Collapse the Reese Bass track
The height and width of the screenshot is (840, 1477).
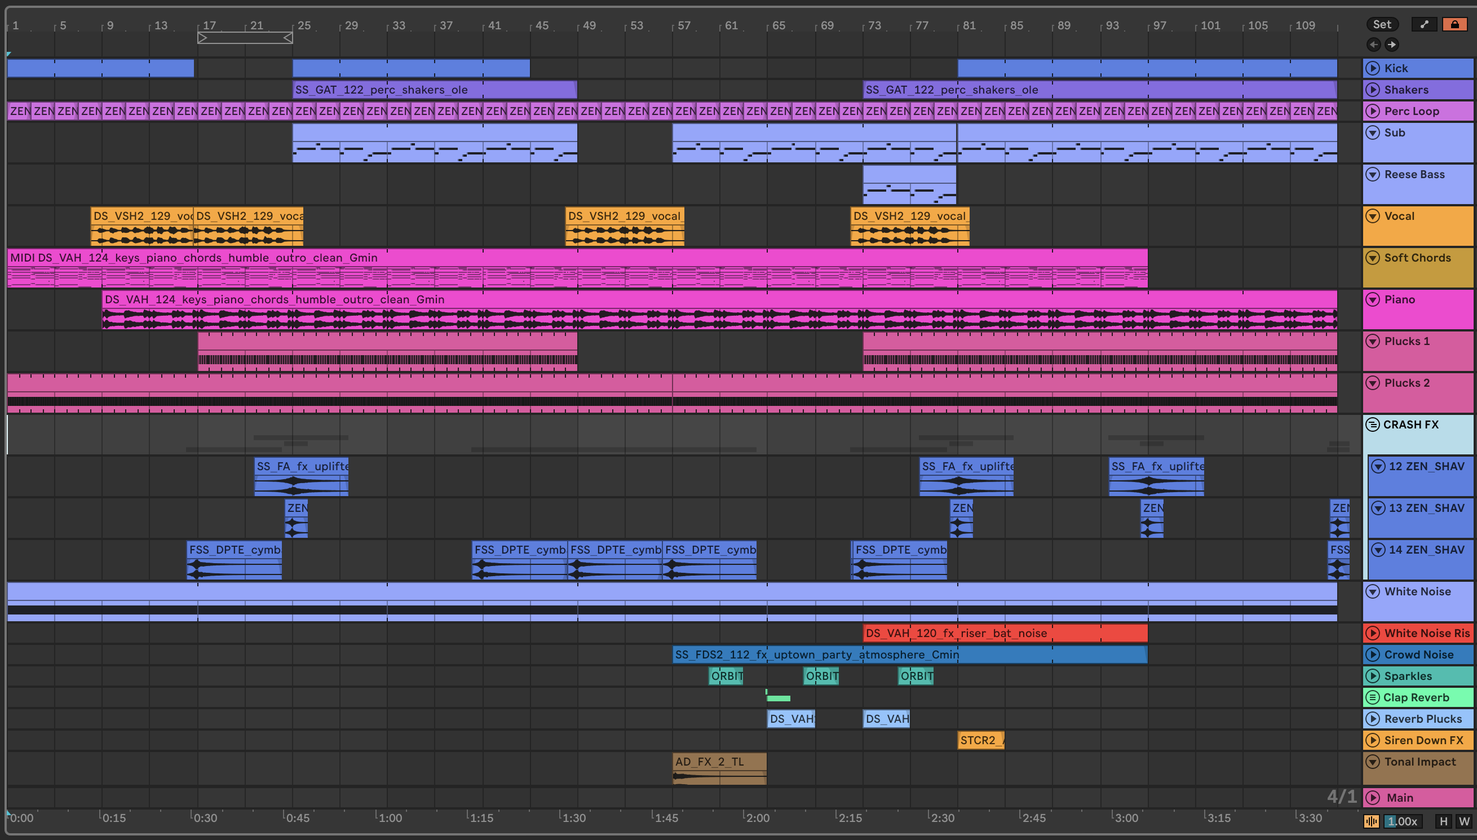pos(1373,174)
